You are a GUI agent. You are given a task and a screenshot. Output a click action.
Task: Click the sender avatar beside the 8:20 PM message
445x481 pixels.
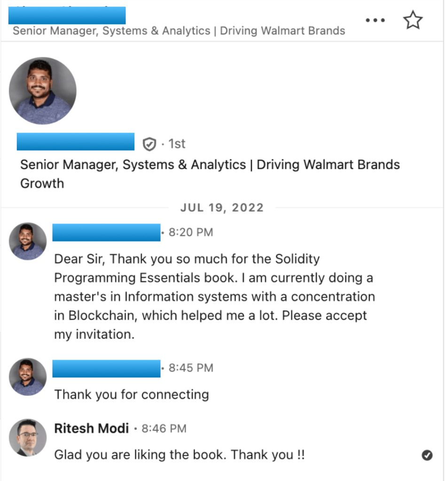(28, 241)
